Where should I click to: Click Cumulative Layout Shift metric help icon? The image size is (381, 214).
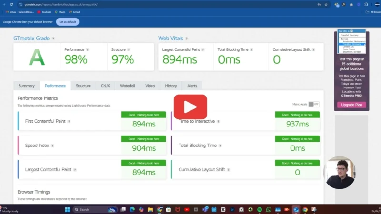click(x=228, y=170)
